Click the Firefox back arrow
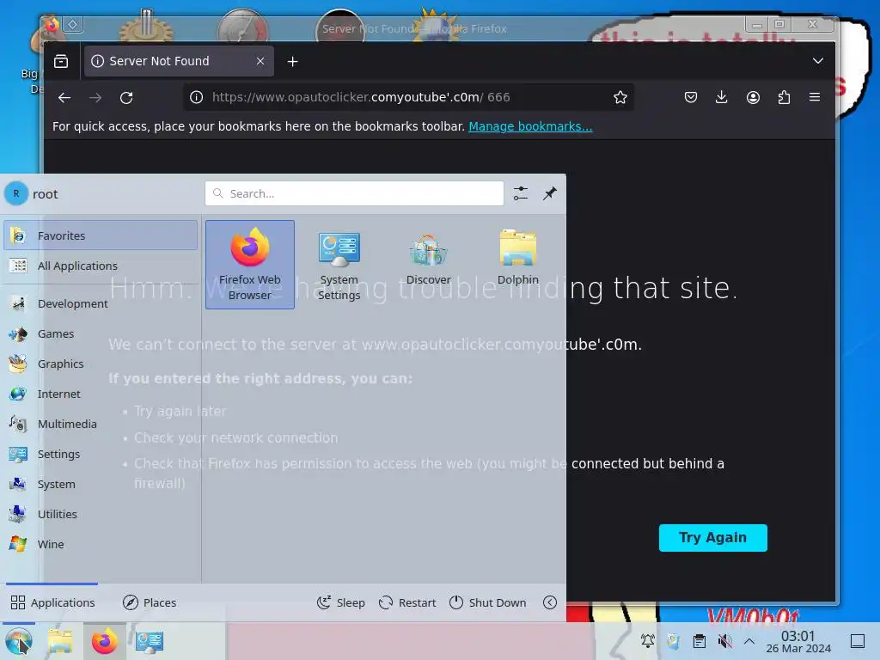880x660 pixels. click(64, 98)
